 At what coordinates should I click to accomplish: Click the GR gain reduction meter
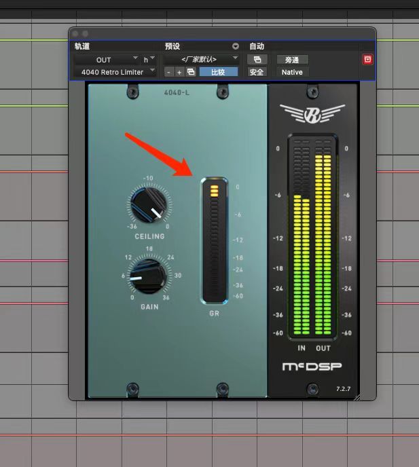tap(215, 241)
